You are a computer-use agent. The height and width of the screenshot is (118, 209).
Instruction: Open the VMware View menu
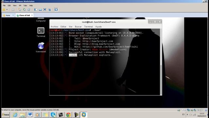tap(15, 6)
